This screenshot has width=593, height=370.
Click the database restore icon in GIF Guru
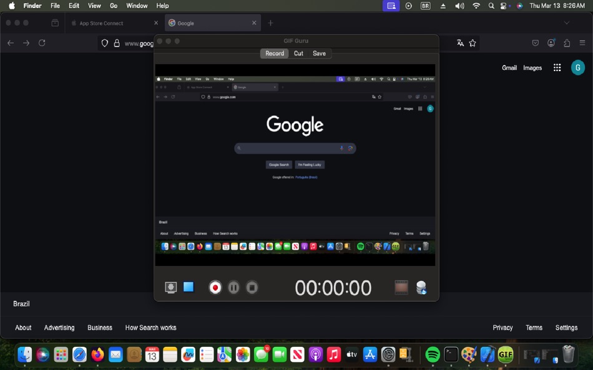point(421,288)
